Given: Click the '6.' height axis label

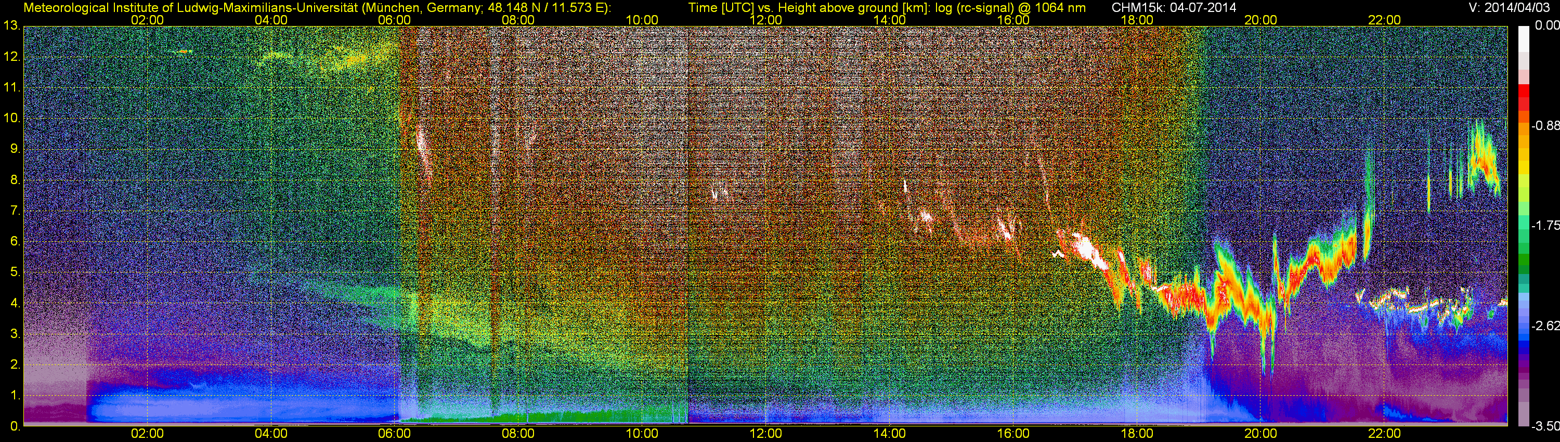Looking at the screenshot, I should 15,242.
